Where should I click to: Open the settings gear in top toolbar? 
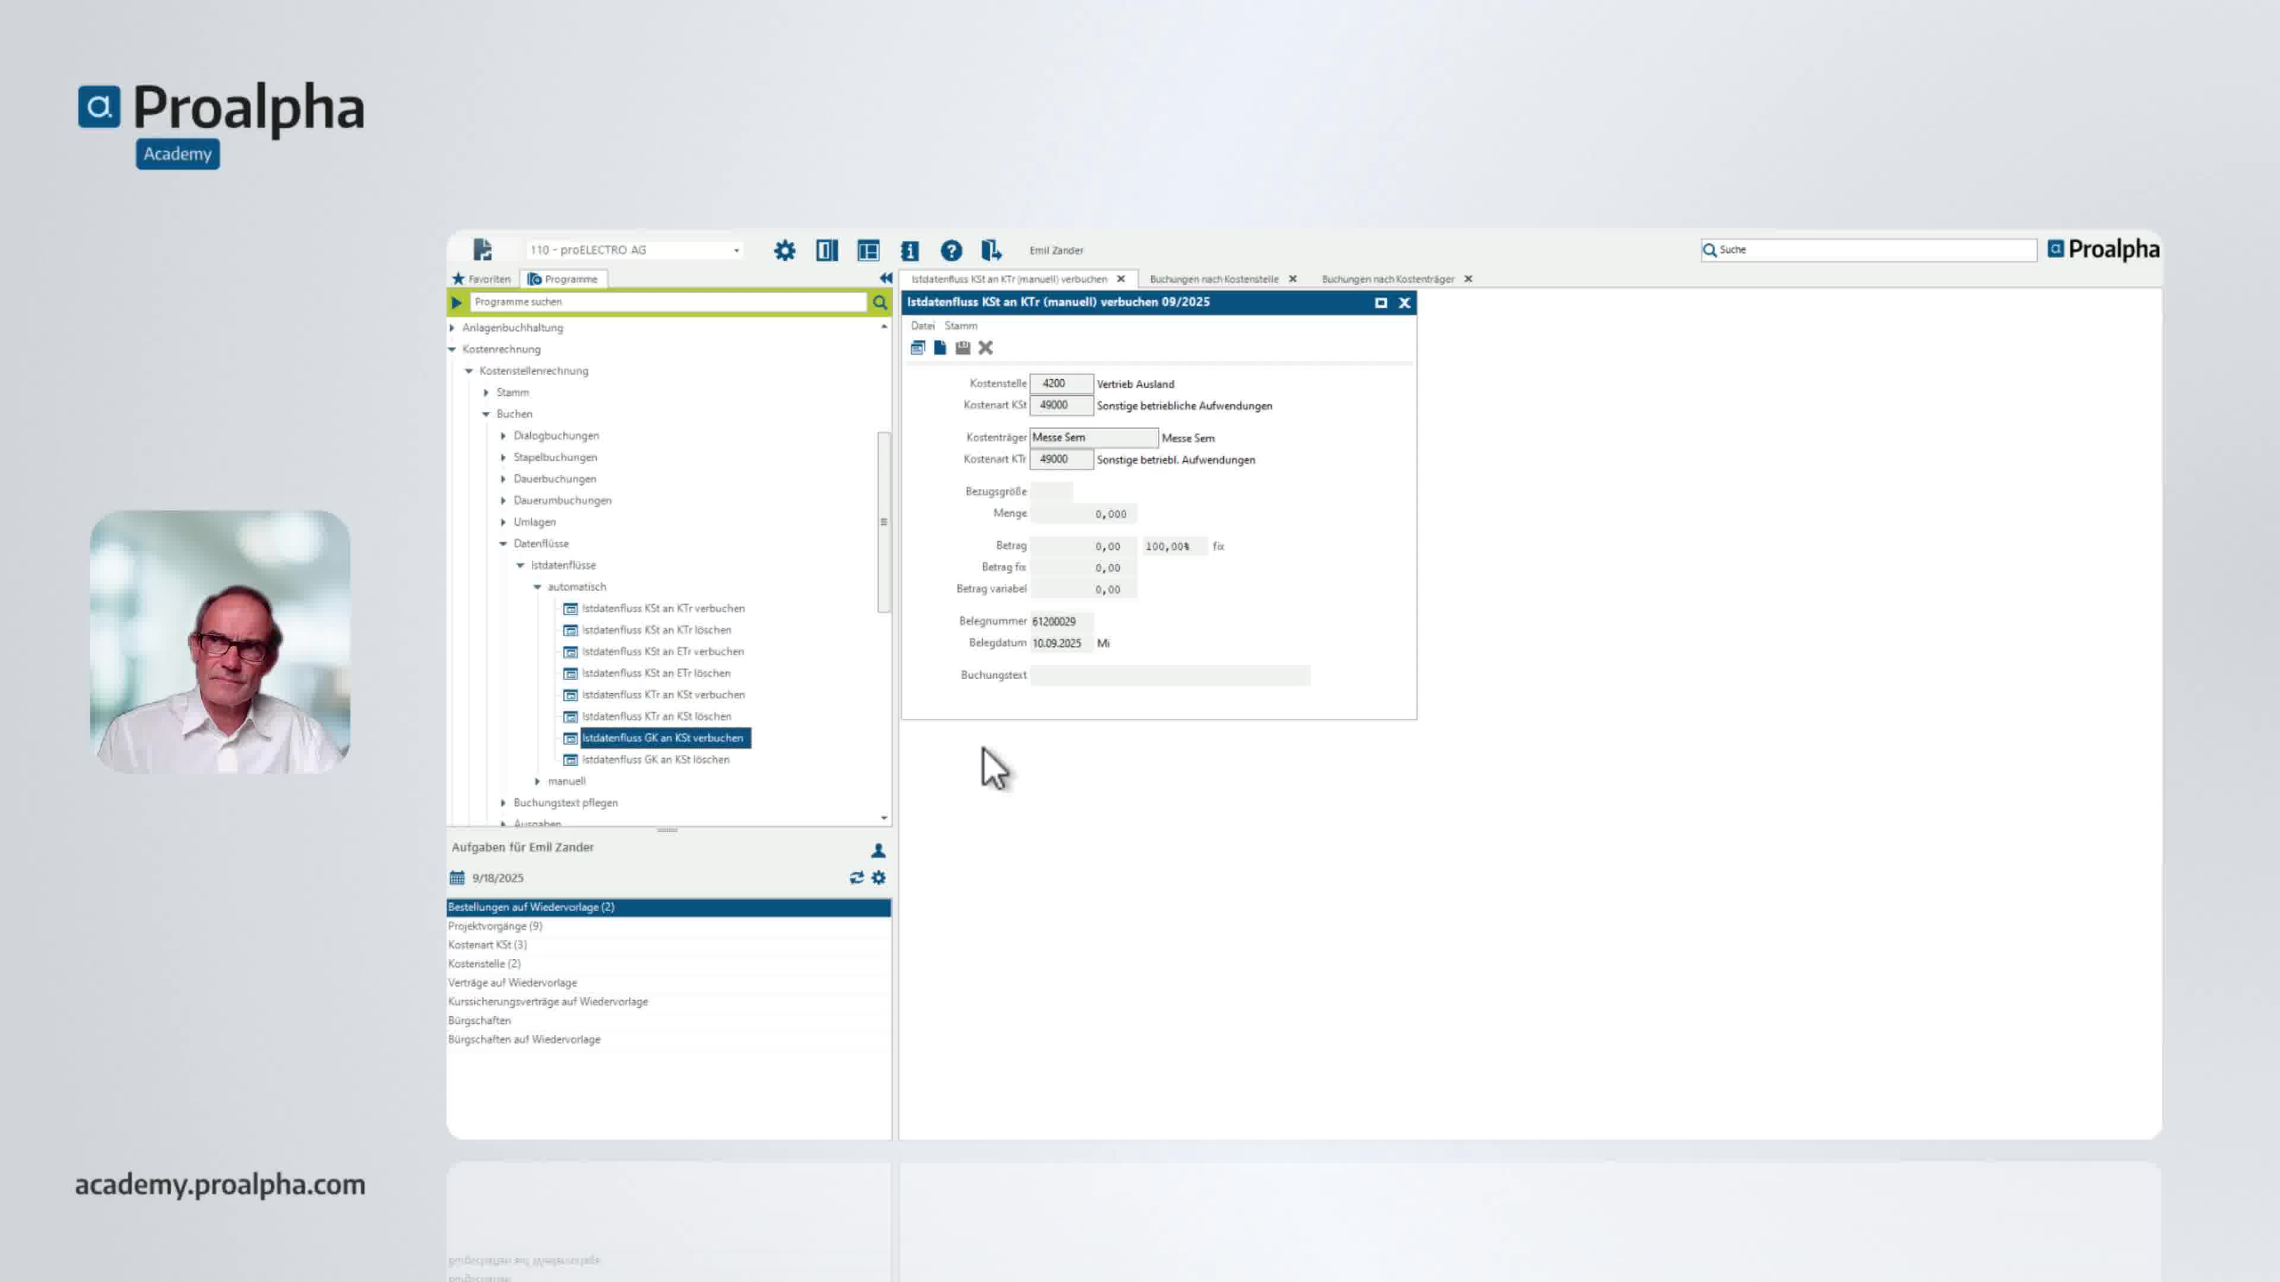coord(784,250)
